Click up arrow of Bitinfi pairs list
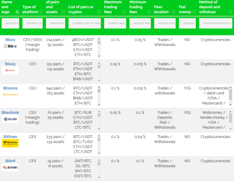This screenshot has height=181, width=234. coord(99,160)
